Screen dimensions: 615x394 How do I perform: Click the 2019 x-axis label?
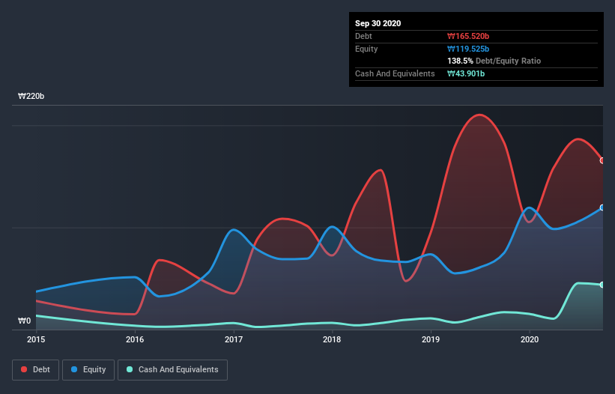431,339
